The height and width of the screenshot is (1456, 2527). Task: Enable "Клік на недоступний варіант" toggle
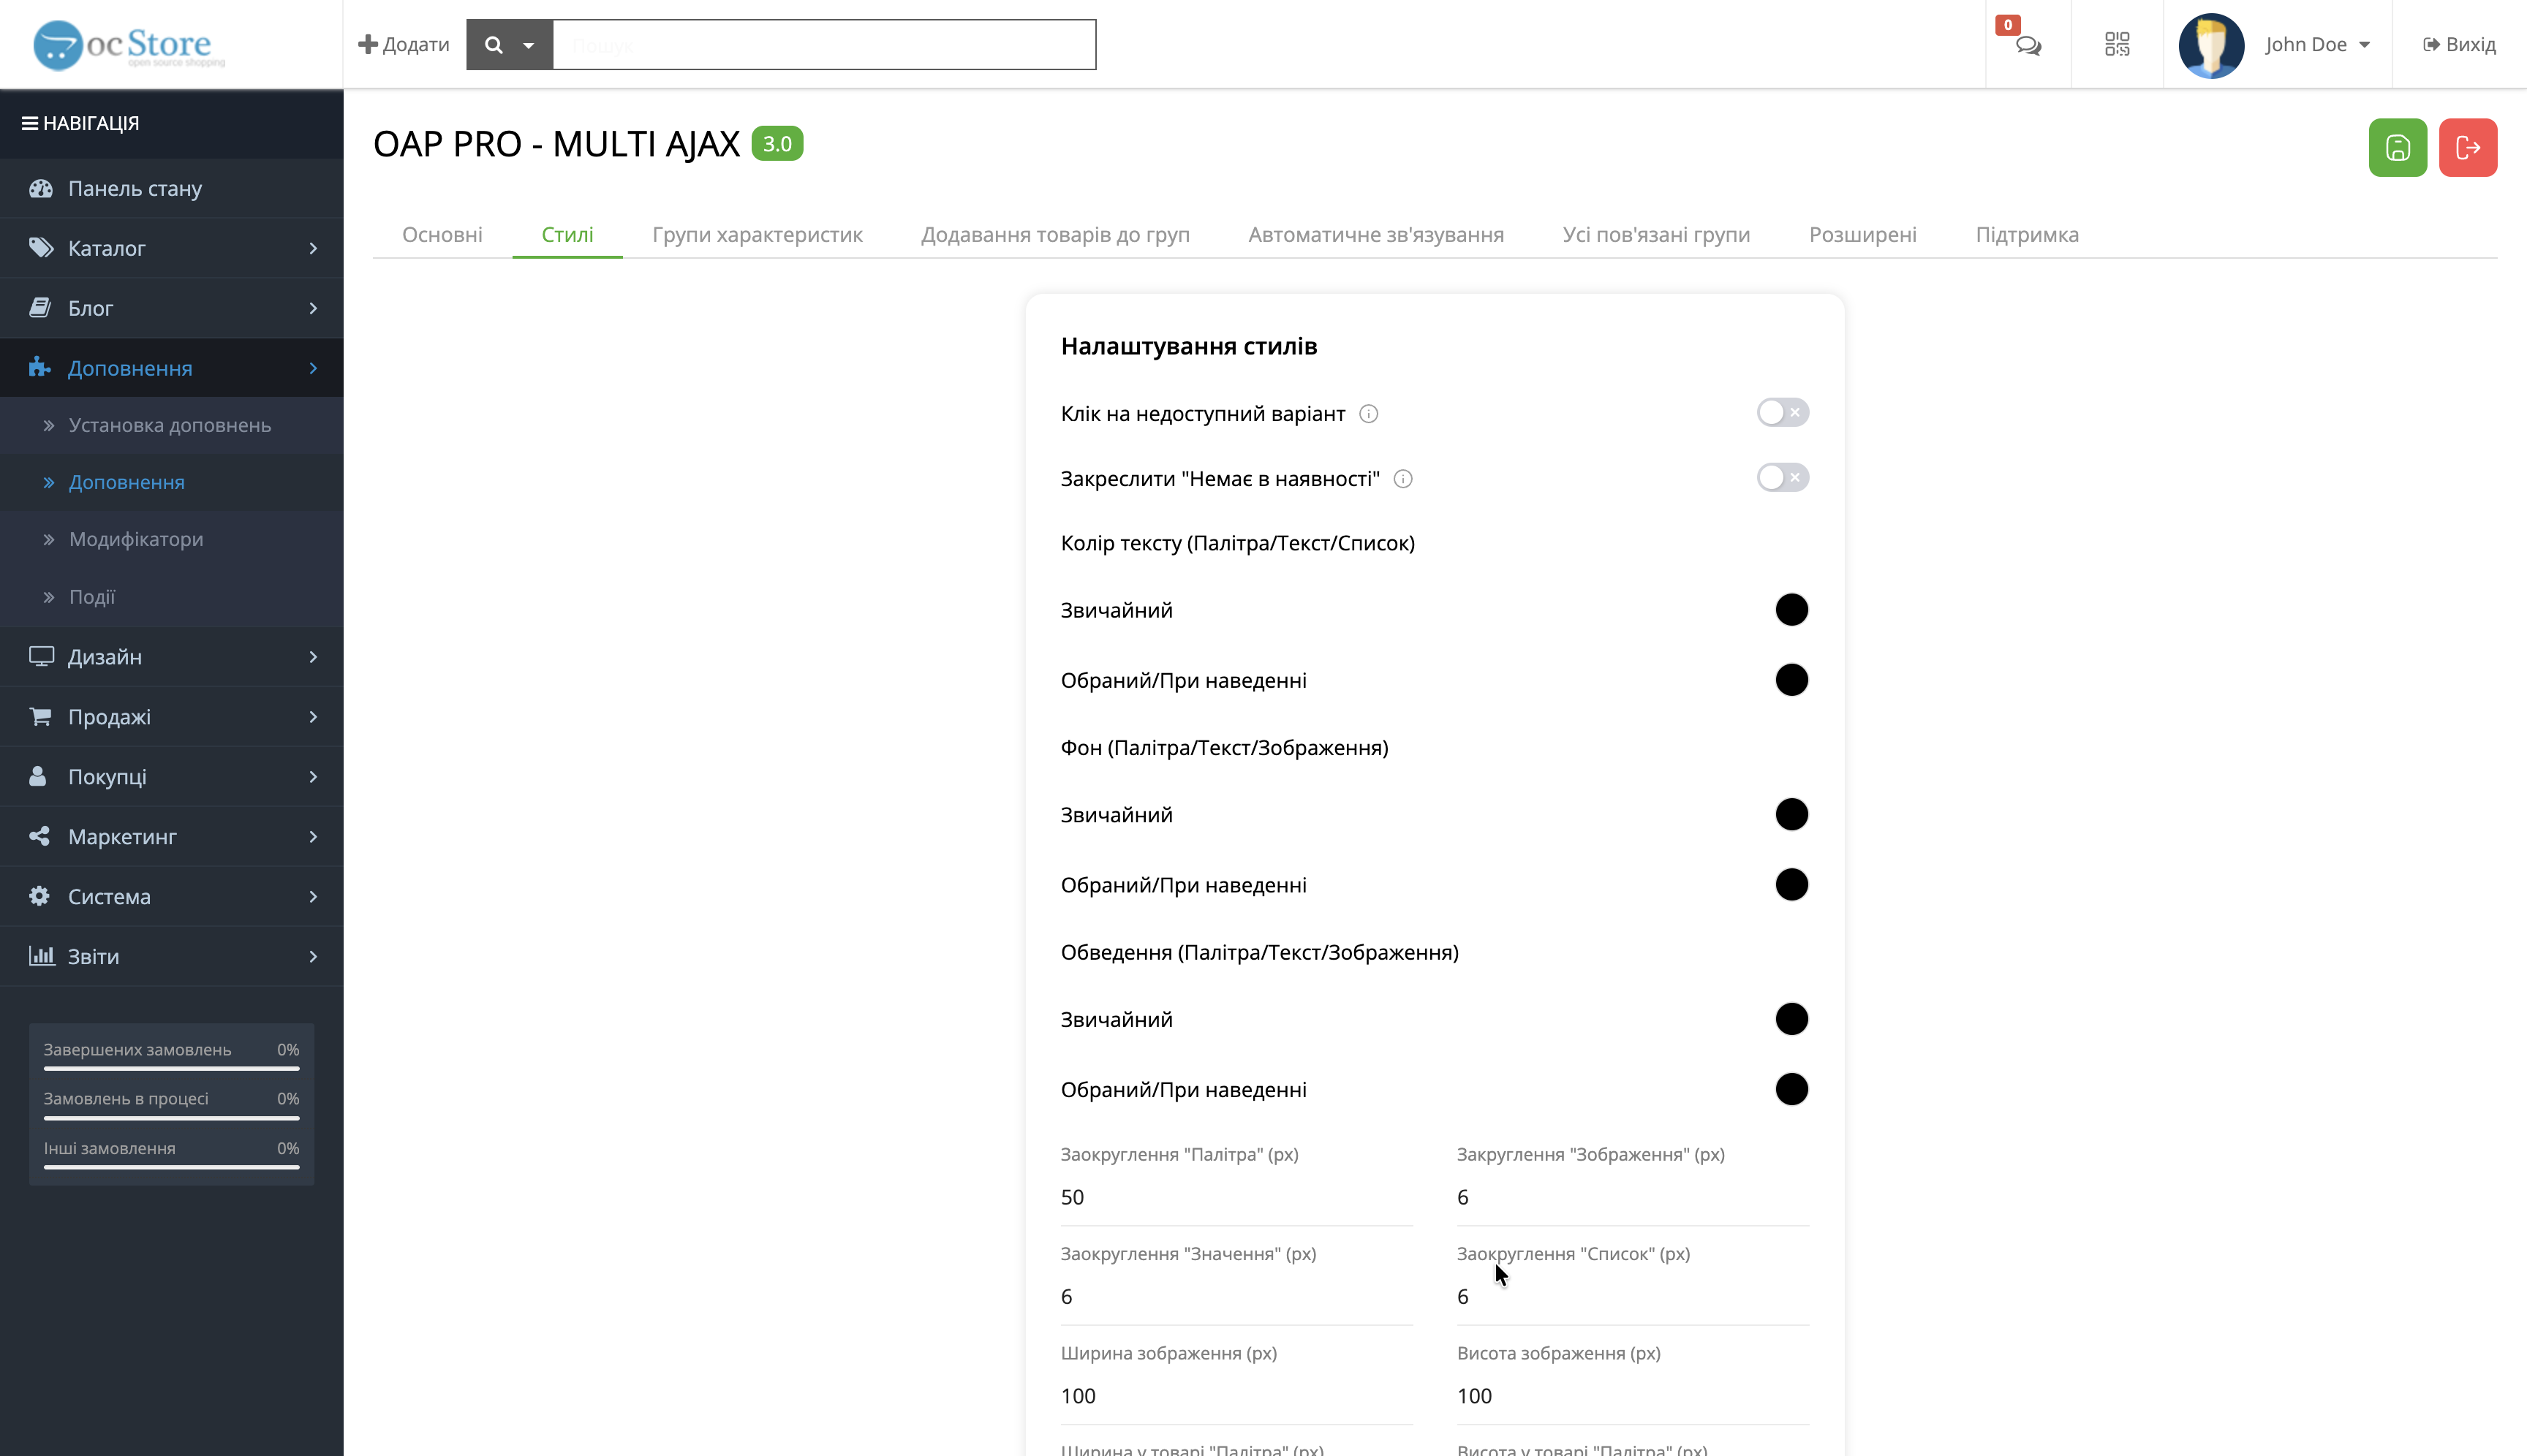[1782, 413]
